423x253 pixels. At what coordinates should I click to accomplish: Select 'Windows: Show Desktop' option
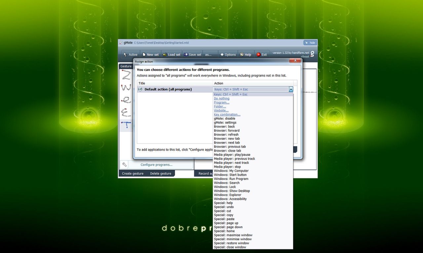coord(253,191)
